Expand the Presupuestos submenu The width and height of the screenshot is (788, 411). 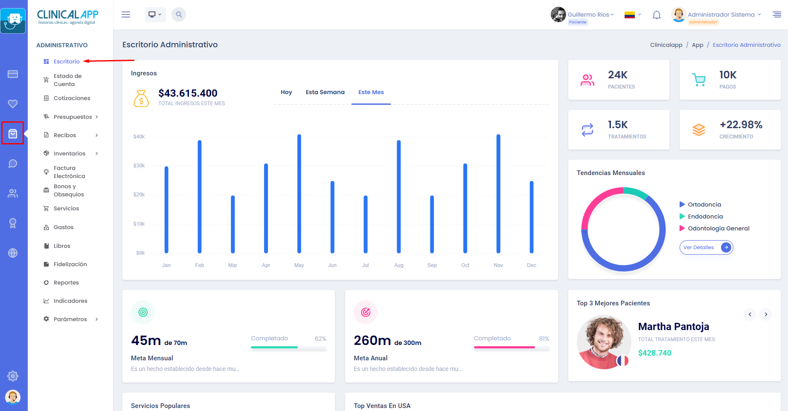(73, 117)
